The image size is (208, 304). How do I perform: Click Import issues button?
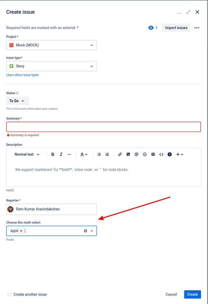176,28
